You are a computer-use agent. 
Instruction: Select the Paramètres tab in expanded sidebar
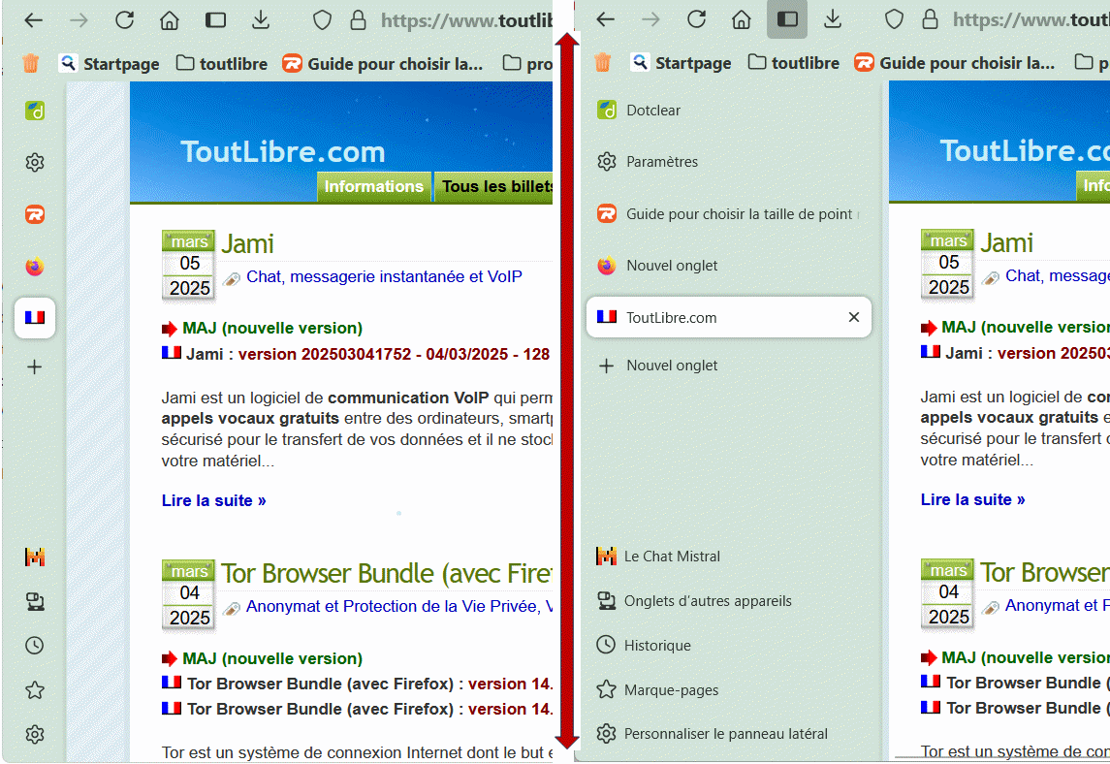(729, 162)
